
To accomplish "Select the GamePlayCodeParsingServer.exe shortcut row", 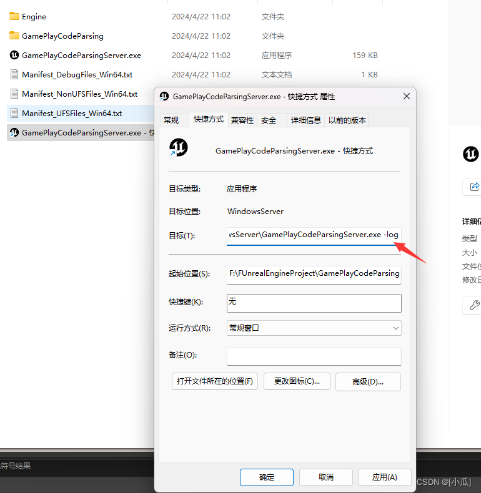I will 81,132.
